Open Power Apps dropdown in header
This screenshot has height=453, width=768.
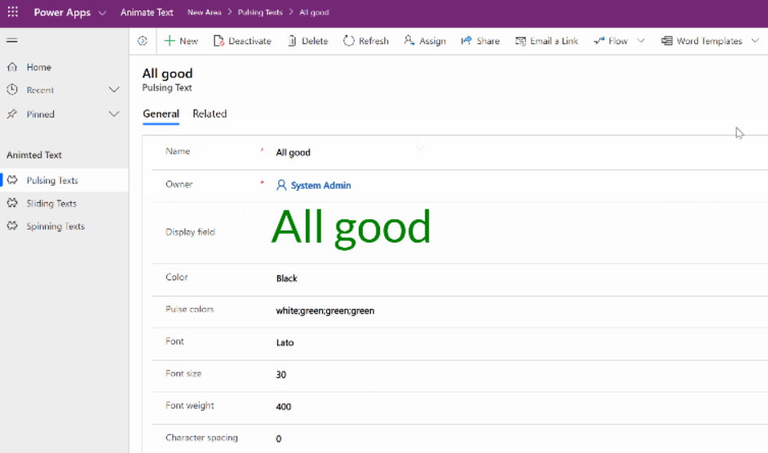click(103, 13)
